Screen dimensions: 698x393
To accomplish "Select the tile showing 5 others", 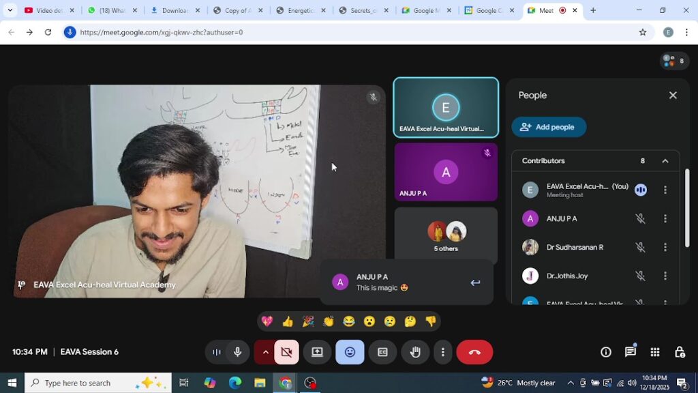I will tap(446, 235).
